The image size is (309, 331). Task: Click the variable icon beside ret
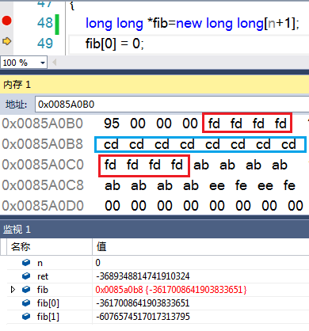tap(26, 276)
